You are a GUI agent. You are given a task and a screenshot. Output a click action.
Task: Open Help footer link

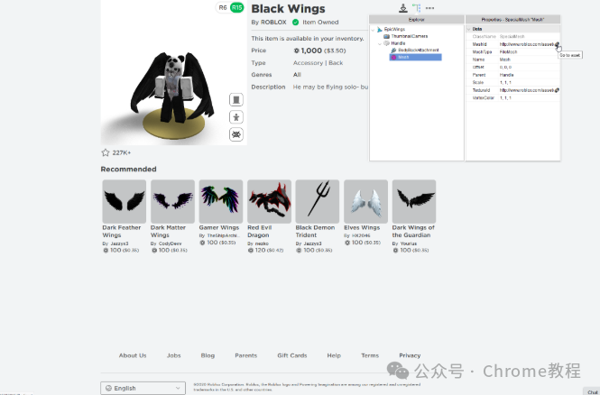coord(334,355)
